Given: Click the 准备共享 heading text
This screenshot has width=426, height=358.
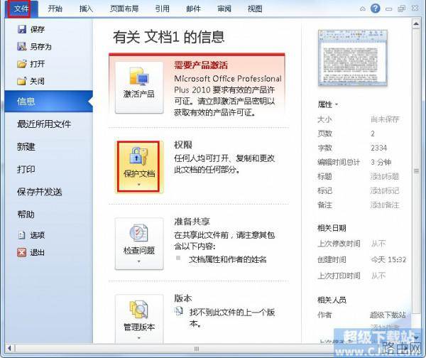Looking at the screenshot, I should coord(192,222).
